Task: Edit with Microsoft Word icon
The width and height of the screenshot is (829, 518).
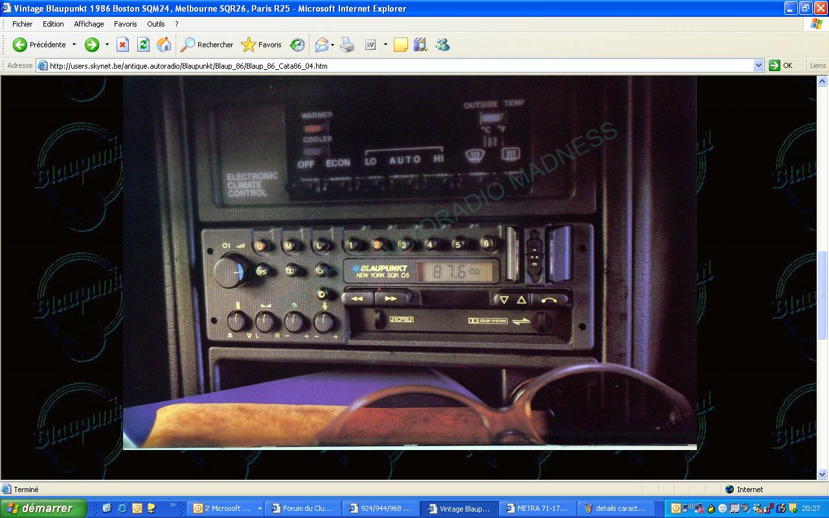Action: [x=370, y=45]
